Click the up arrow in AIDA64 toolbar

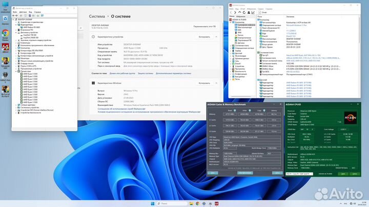(x=239, y=12)
